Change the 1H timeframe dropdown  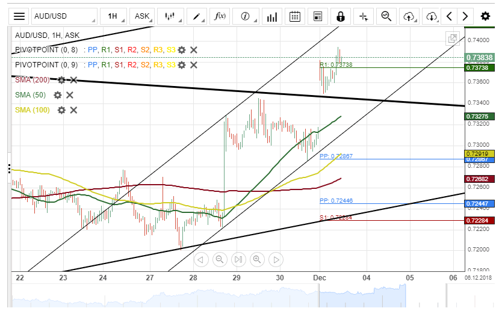coord(114,16)
